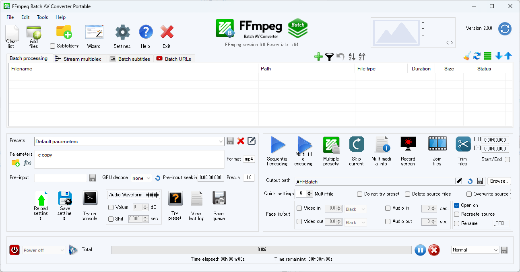Click the Audio Waveform button

point(134,195)
